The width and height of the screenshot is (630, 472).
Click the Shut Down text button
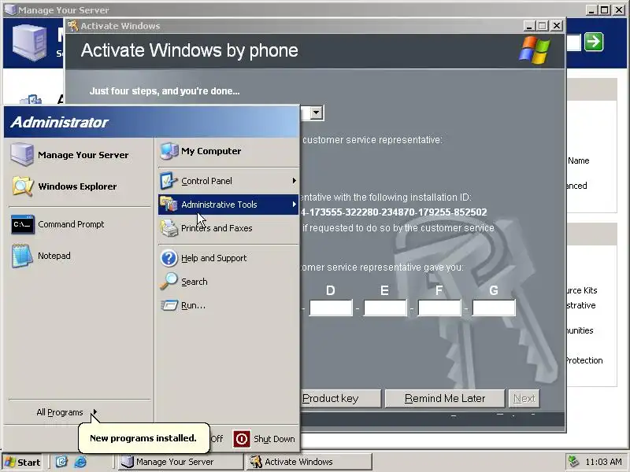click(x=274, y=439)
